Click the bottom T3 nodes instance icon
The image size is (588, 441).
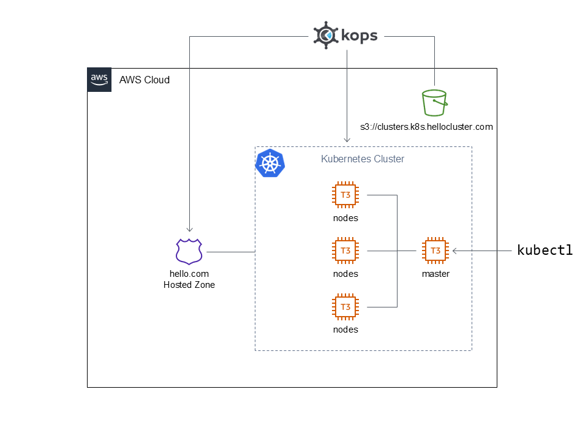345,306
